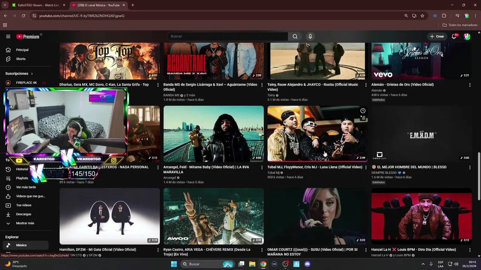Open the weather widget 20°C Despejado
Screen dimensions: 481x270
[15, 264]
